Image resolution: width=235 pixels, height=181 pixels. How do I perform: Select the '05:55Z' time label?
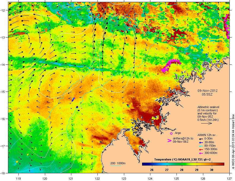click(207, 94)
